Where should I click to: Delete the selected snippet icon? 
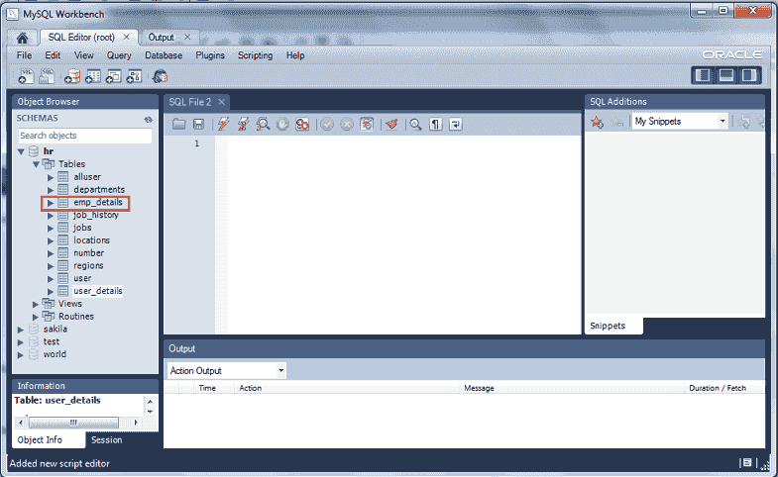(x=616, y=122)
